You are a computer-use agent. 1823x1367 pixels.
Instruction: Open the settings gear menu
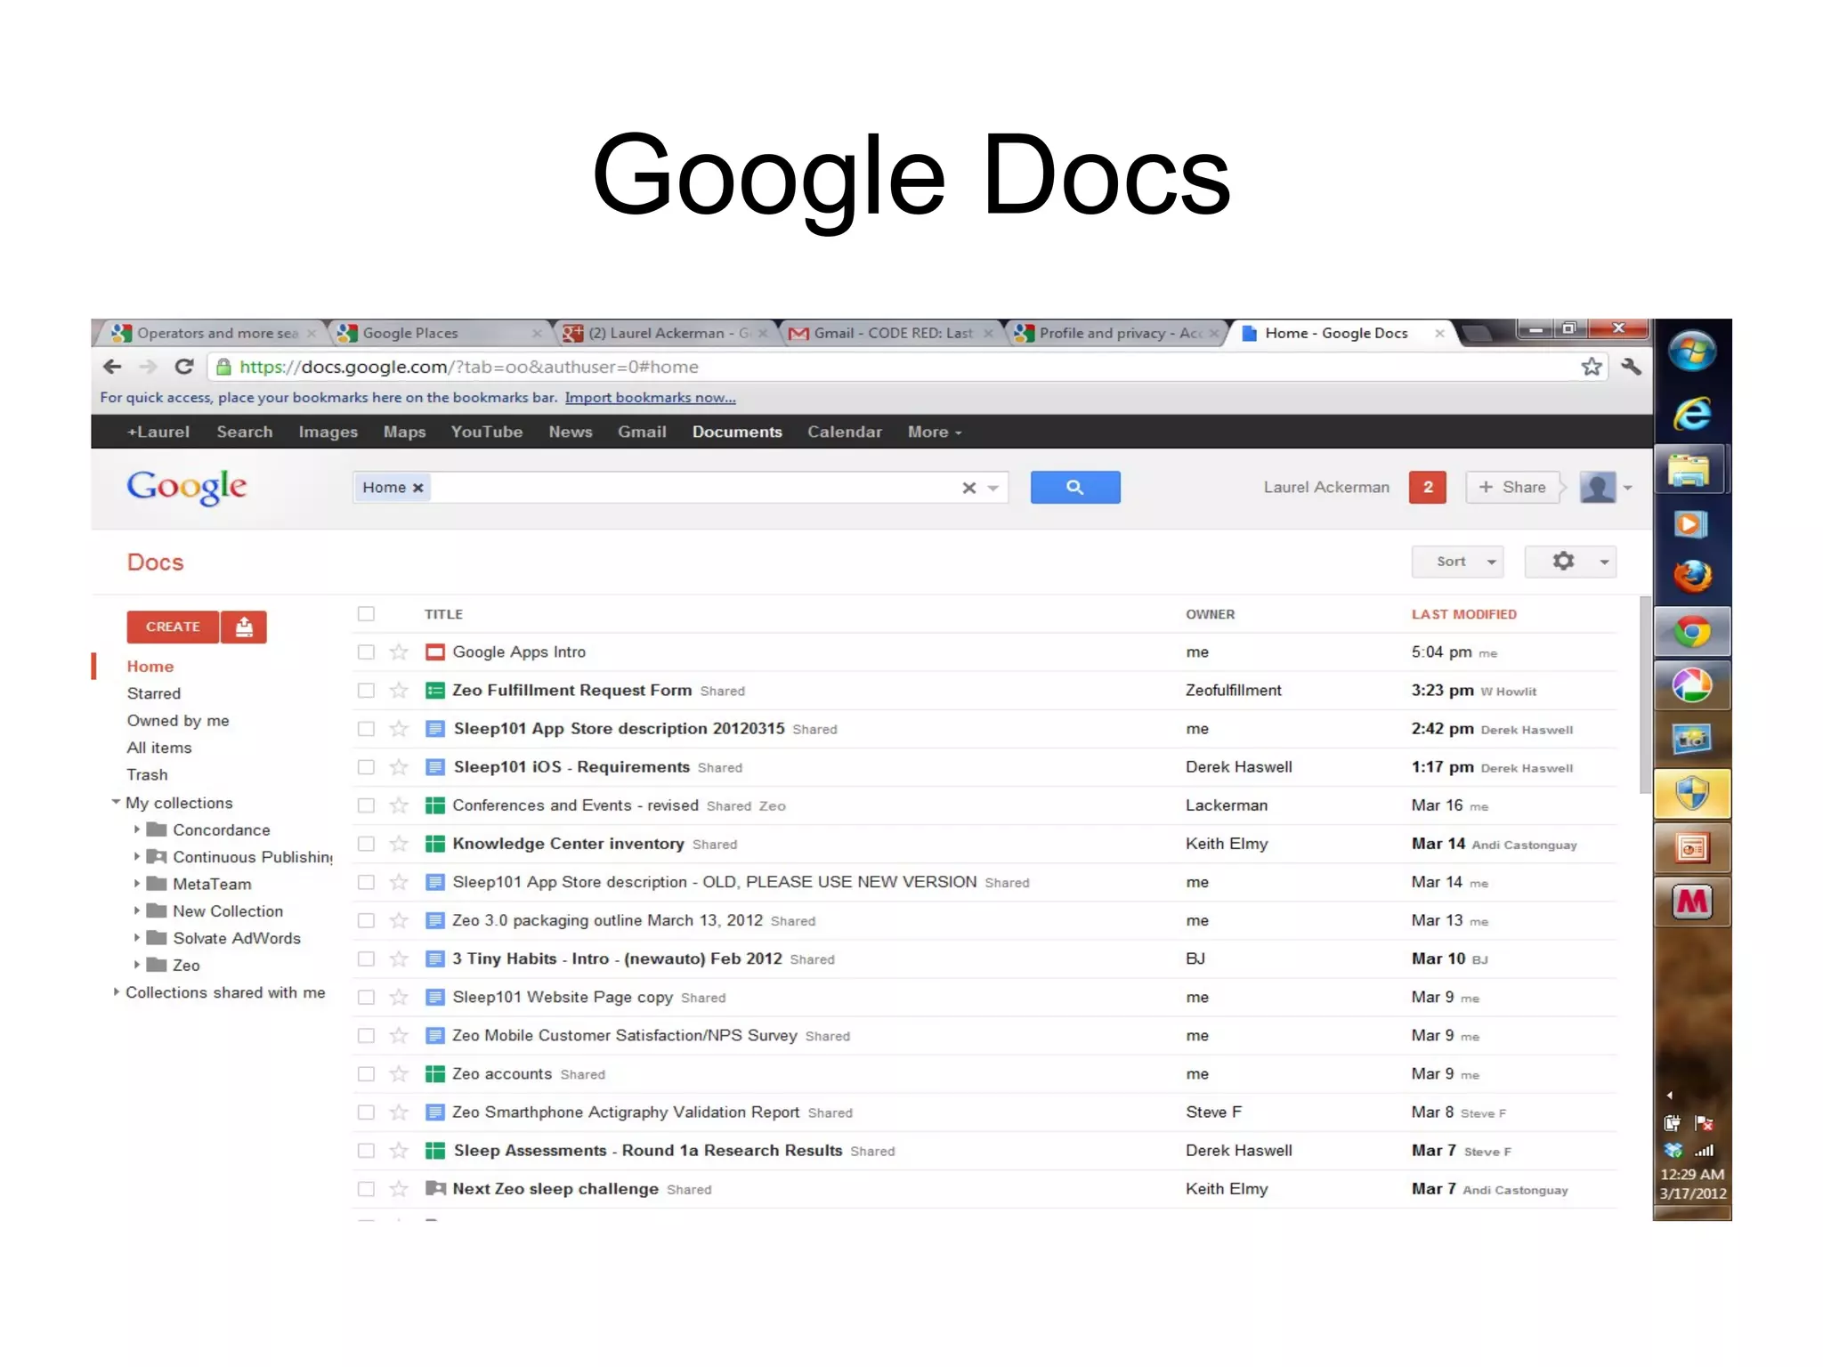1570,562
